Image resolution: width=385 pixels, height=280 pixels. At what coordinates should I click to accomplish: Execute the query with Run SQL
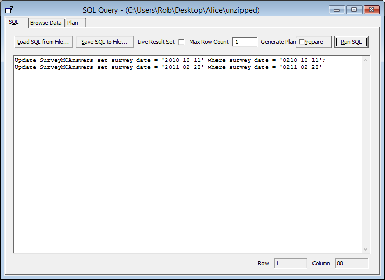pyautogui.click(x=351, y=42)
